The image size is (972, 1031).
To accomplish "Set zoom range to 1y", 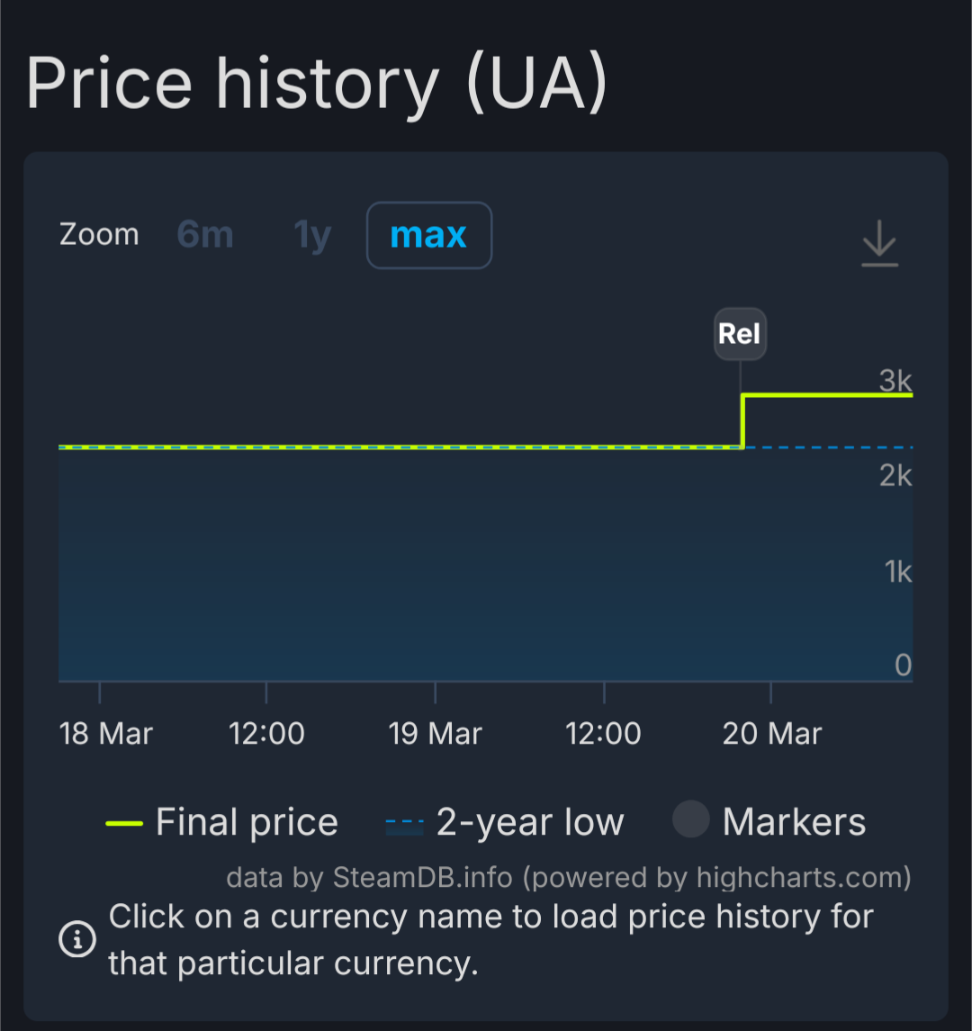I will coord(312,235).
